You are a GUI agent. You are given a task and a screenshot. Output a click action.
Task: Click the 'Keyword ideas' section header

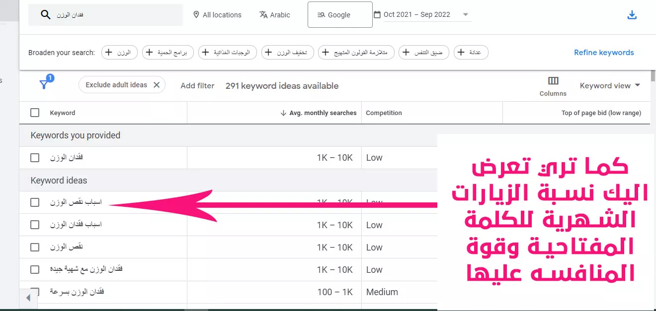pos(59,181)
